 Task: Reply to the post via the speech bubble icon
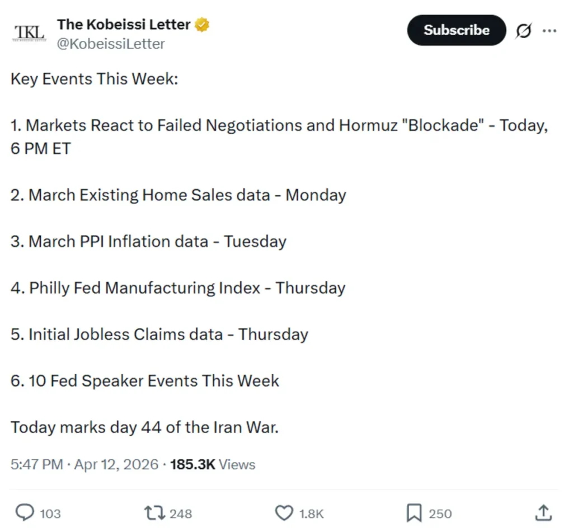(x=25, y=512)
